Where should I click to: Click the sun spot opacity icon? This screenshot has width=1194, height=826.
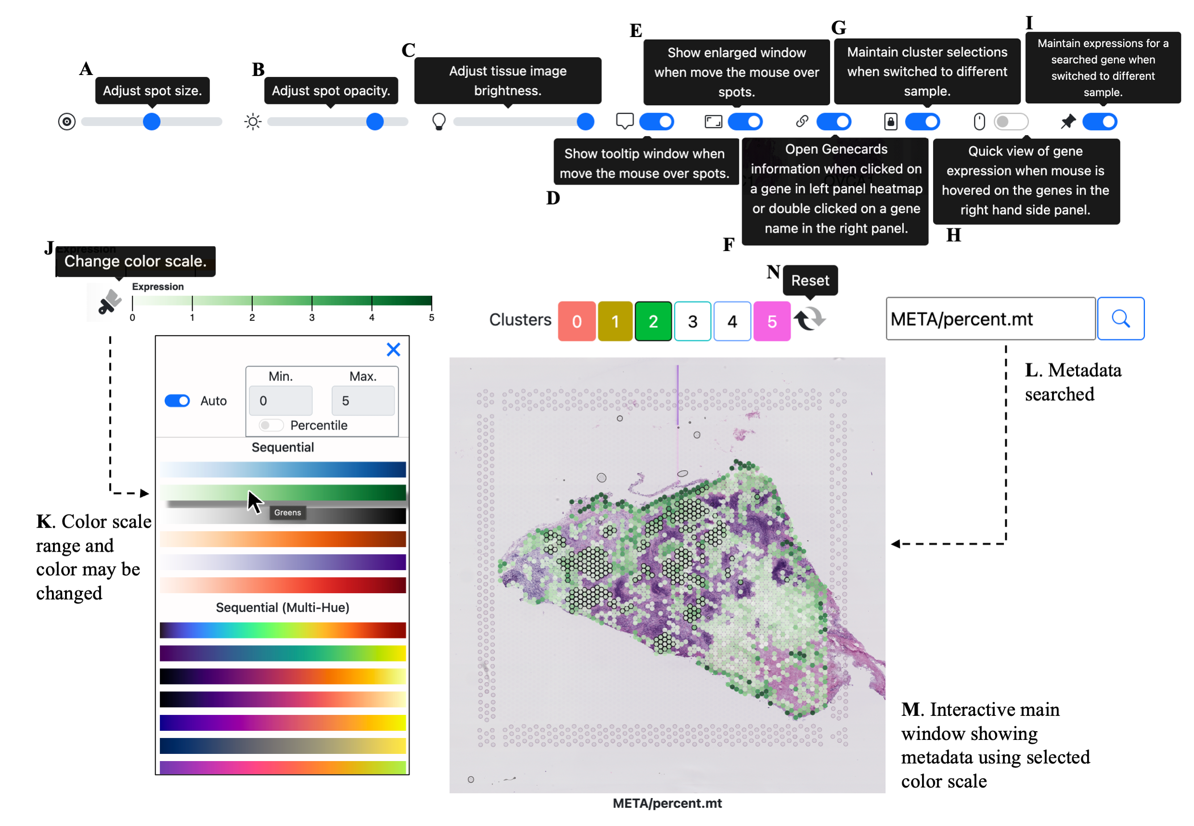(253, 122)
